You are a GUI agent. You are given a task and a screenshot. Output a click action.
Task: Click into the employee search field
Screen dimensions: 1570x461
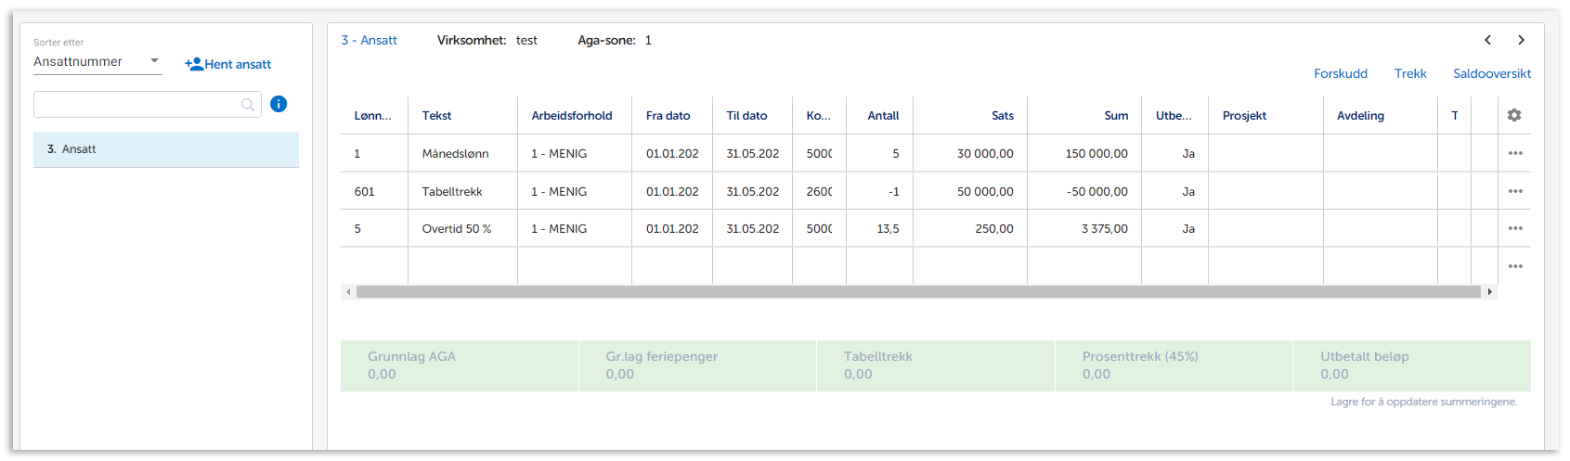click(136, 105)
